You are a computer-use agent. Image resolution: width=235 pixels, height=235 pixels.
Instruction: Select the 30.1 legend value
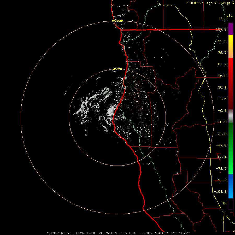pos(222,87)
